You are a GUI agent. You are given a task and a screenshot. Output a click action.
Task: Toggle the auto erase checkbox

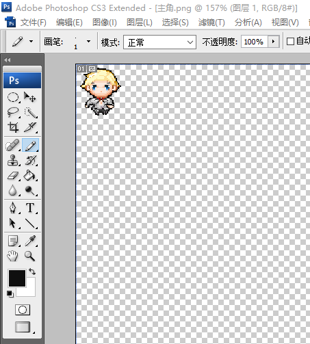tap(290, 42)
